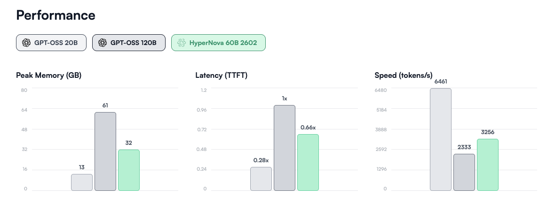Click the 61 GB Peak Memory bar

coord(105,151)
